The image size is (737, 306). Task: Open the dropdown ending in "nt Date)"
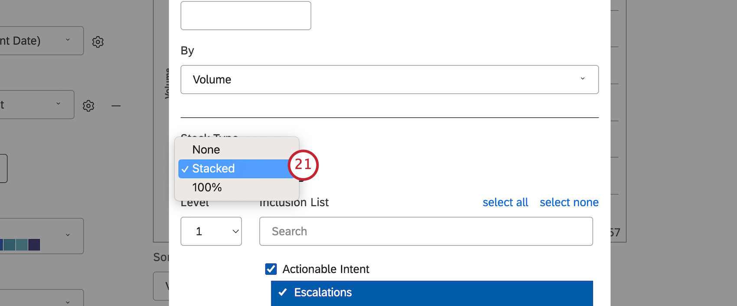[x=41, y=41]
